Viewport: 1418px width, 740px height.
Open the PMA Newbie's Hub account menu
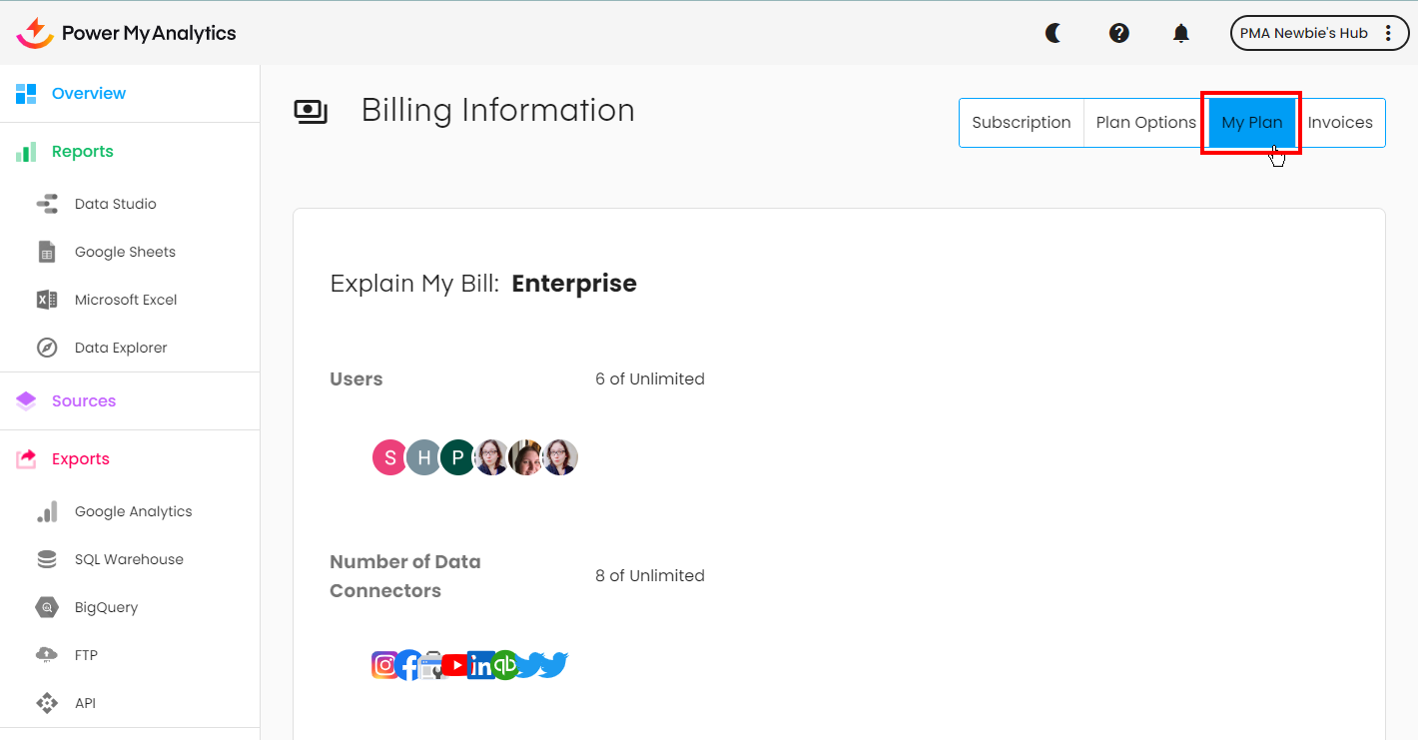(x=1318, y=33)
